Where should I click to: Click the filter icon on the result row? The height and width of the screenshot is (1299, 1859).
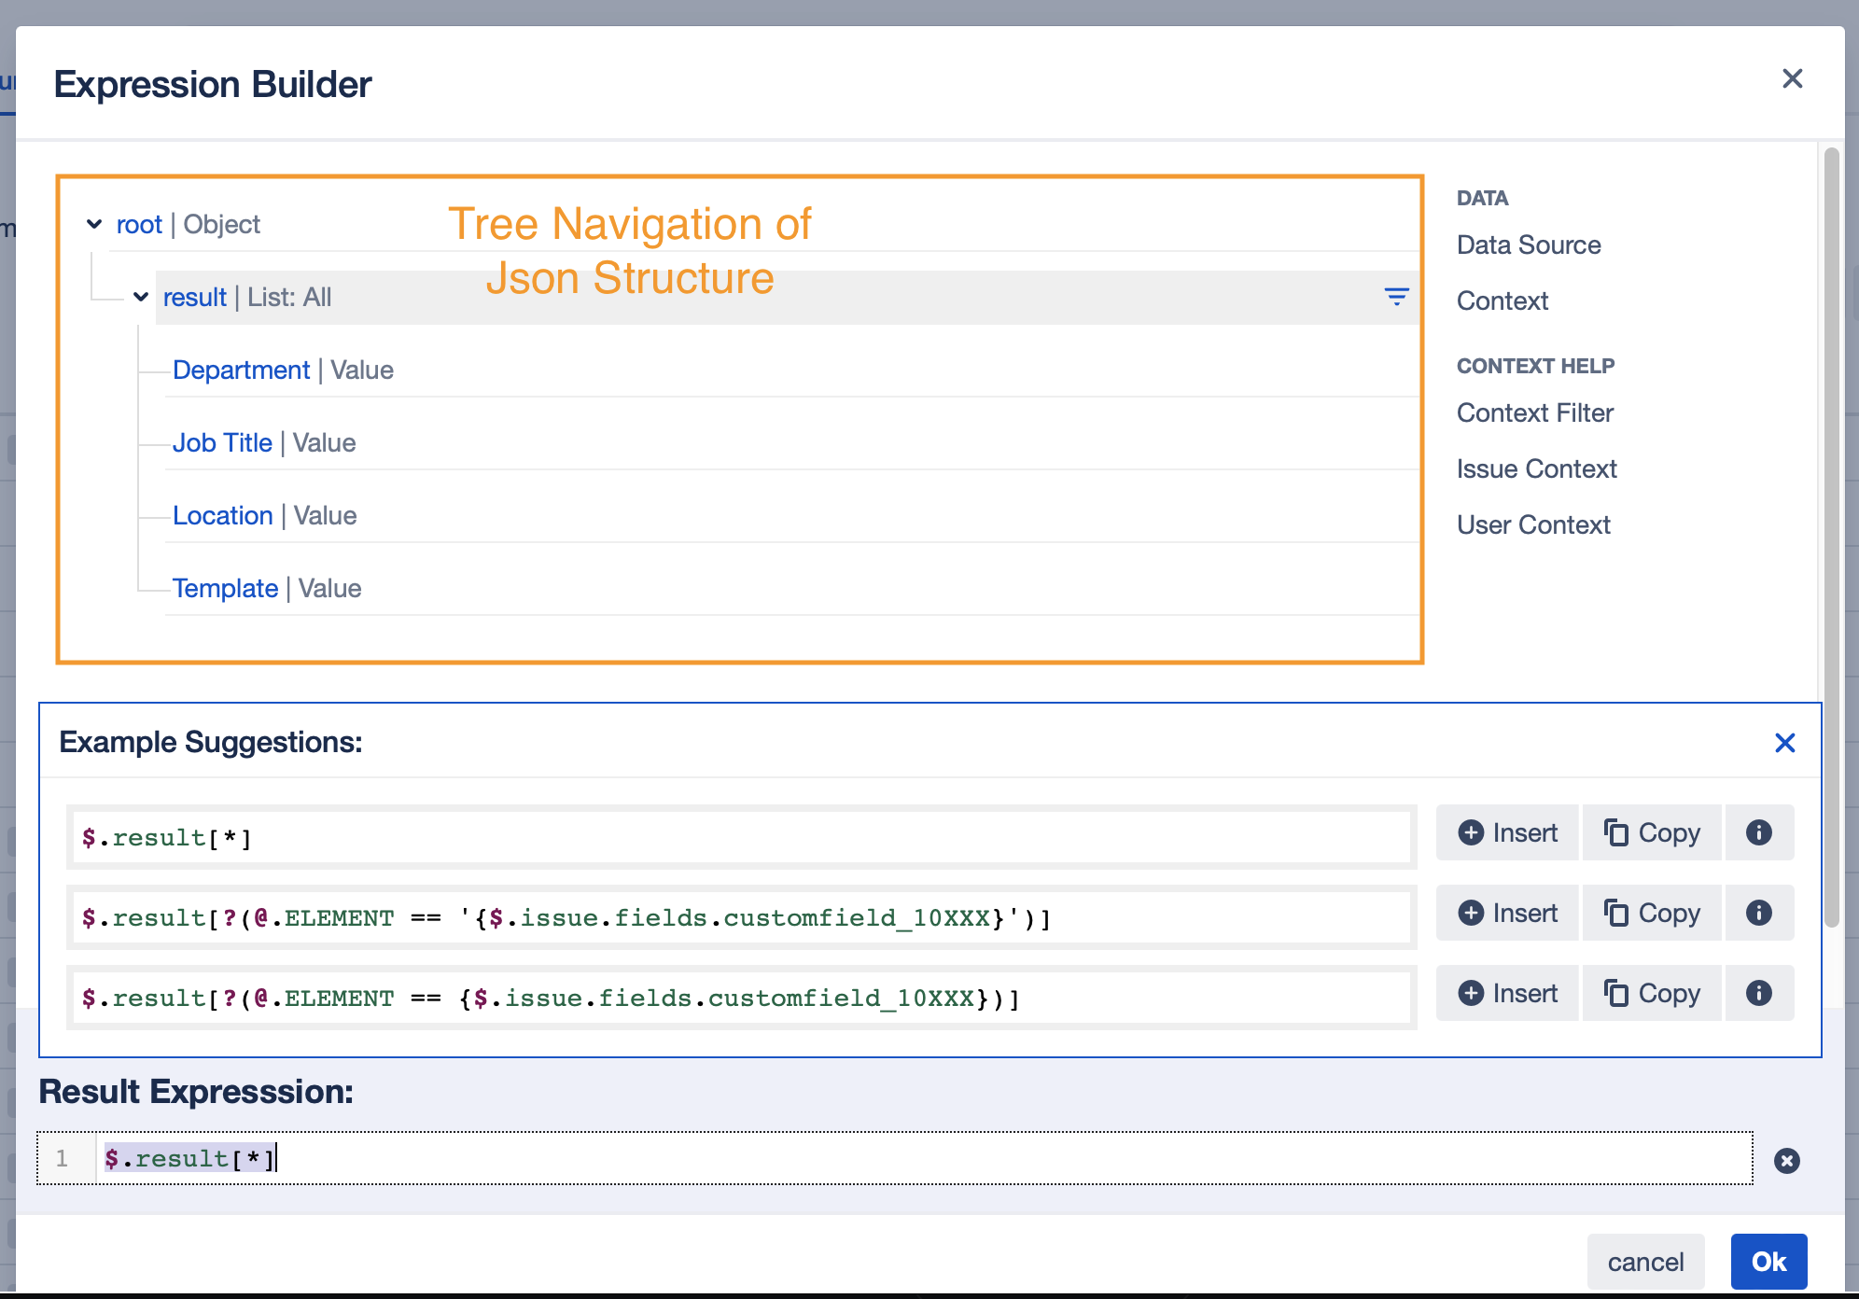point(1395,296)
